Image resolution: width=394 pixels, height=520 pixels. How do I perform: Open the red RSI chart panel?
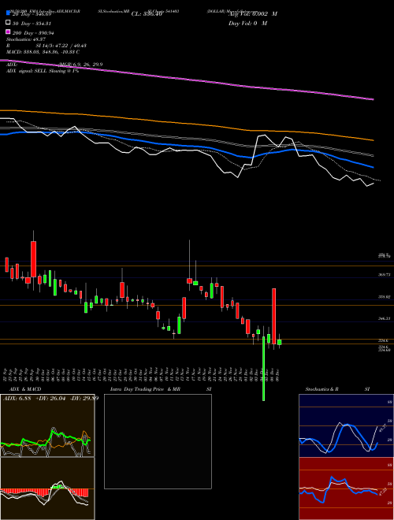tap(346, 488)
